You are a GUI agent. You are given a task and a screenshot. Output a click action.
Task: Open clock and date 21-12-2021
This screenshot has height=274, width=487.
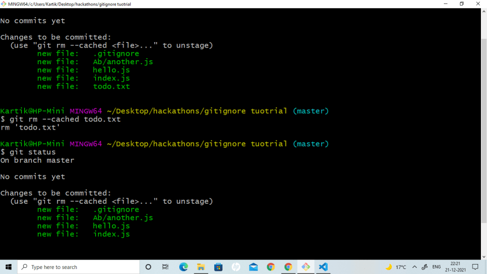coord(455,267)
